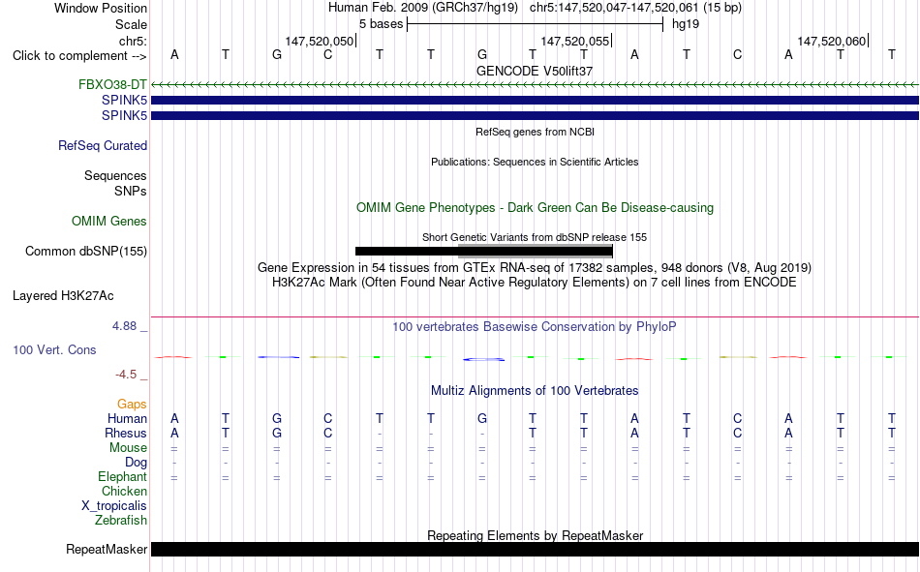Open the RefSeq Curated track label
The height and width of the screenshot is (572, 920).
(103, 145)
